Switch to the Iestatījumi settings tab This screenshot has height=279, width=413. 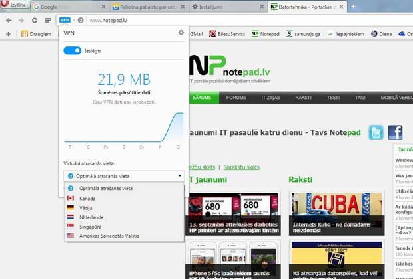point(228,7)
